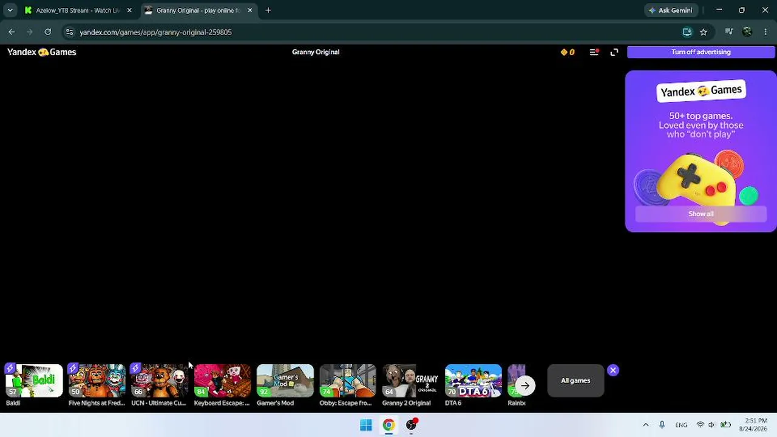Screen dimensions: 777x437
Task: Click the install app icon in address bar
Action: coord(687,32)
